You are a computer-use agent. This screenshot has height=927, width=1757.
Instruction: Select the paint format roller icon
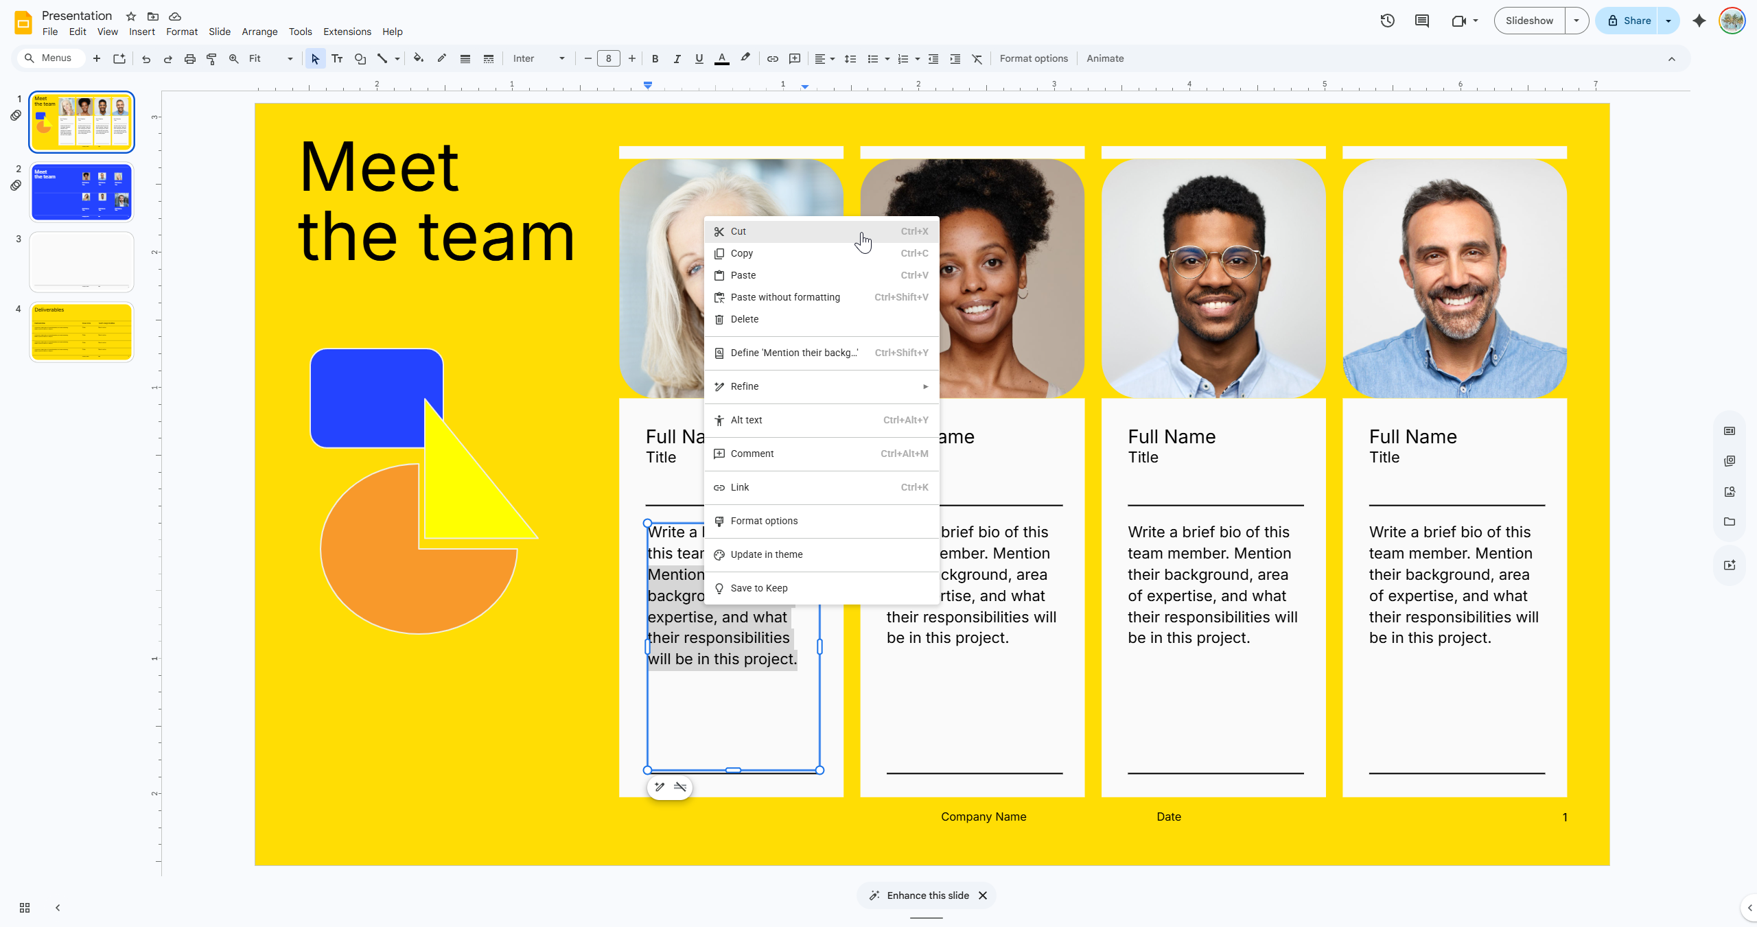(x=211, y=59)
